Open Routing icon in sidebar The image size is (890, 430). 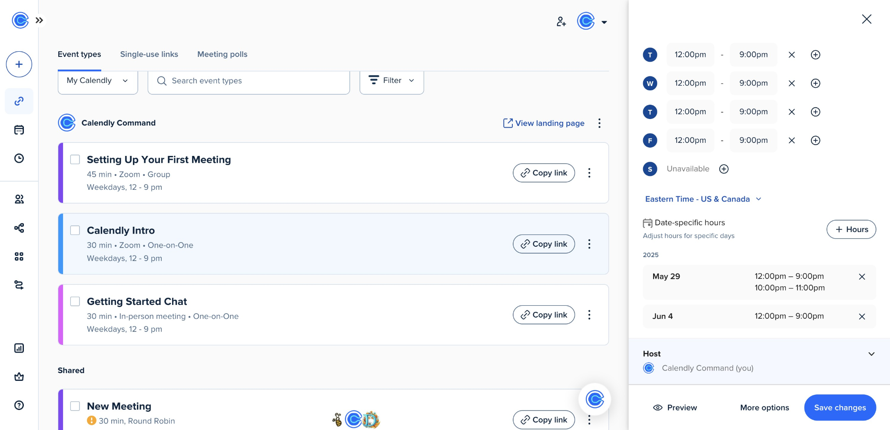click(19, 285)
